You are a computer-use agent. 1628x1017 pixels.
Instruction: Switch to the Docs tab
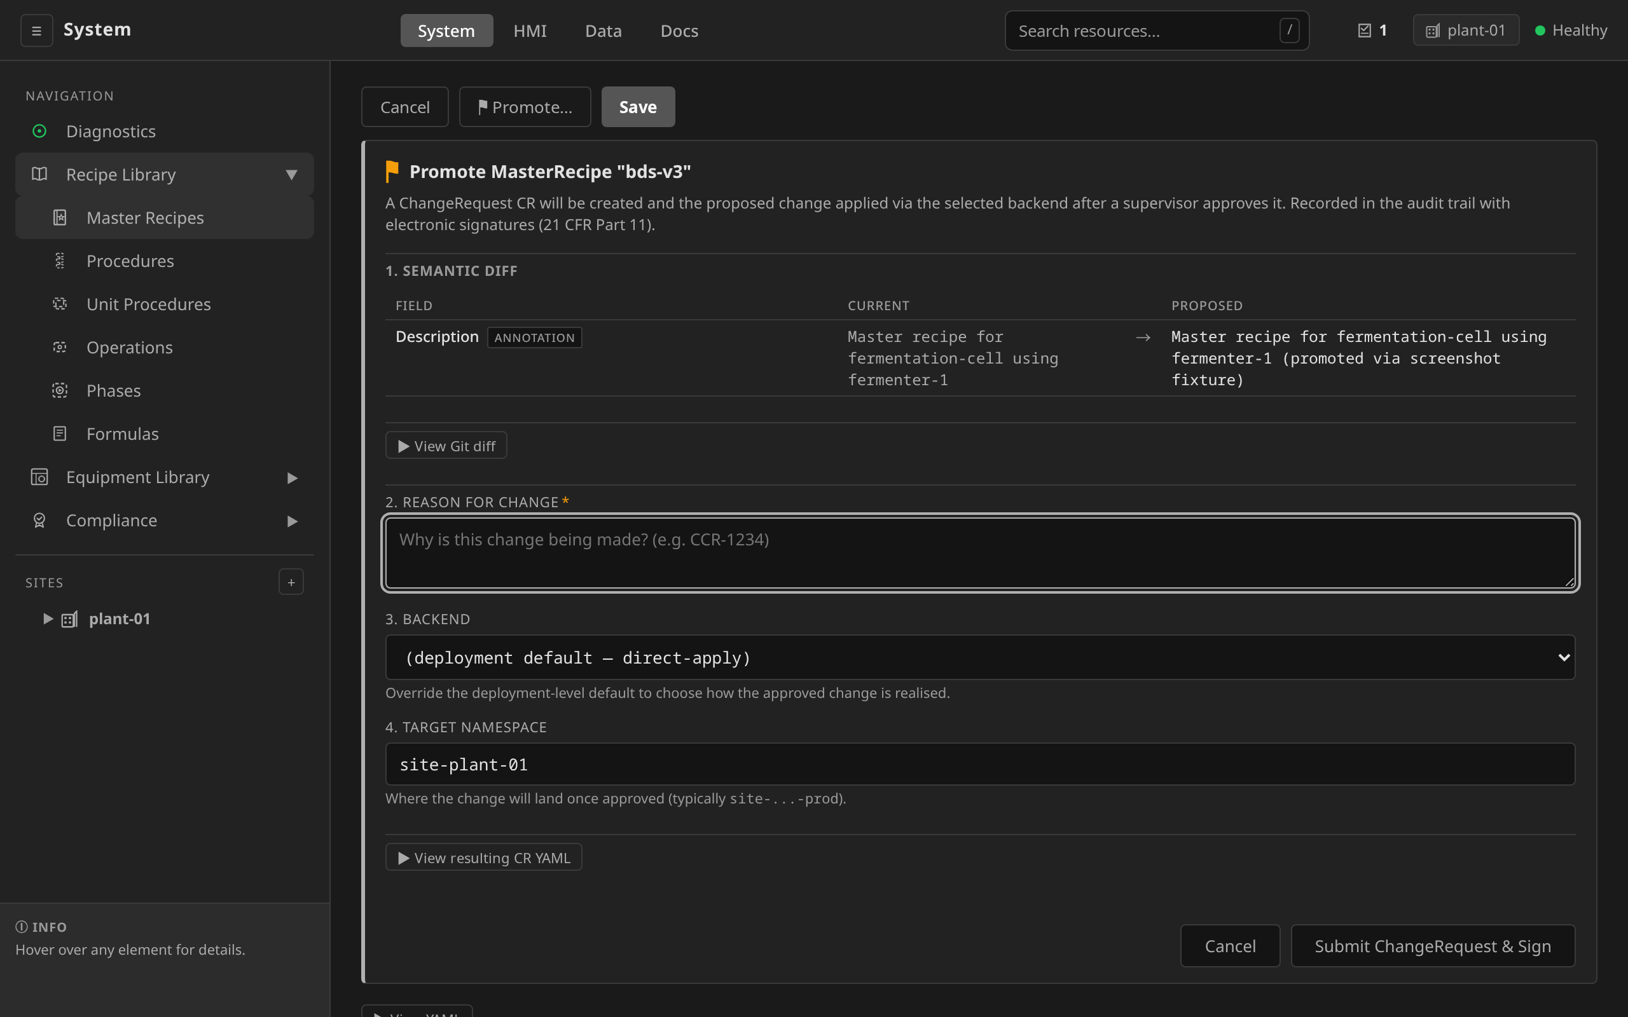[x=679, y=31]
